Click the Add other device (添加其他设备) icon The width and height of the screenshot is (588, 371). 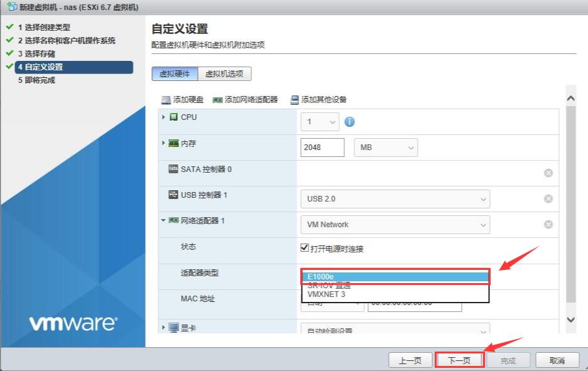295,100
